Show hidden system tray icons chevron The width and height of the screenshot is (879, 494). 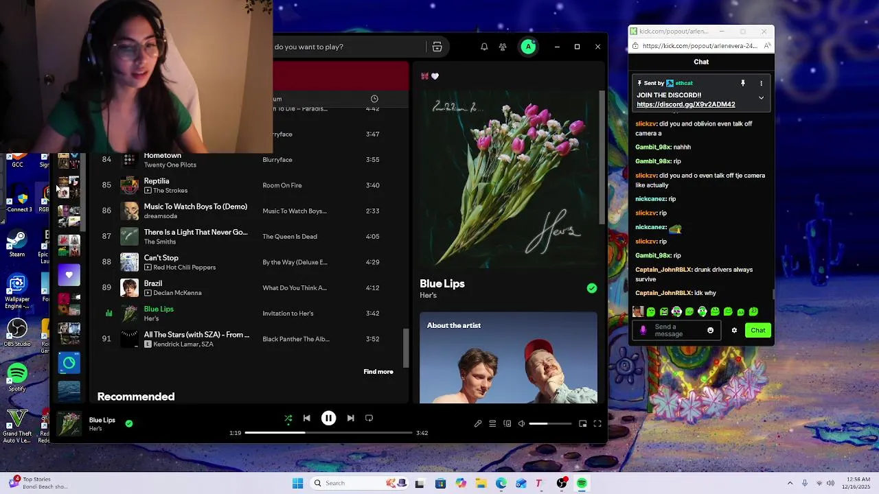(790, 483)
